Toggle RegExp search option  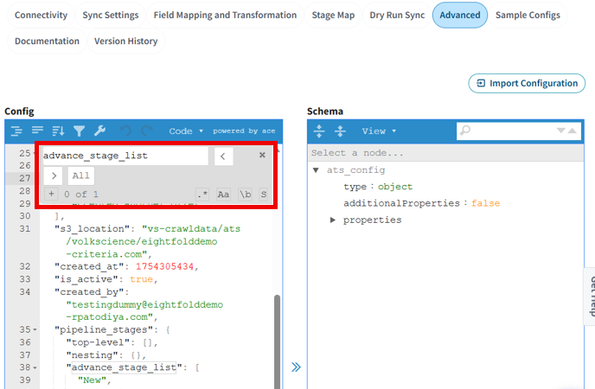point(202,194)
